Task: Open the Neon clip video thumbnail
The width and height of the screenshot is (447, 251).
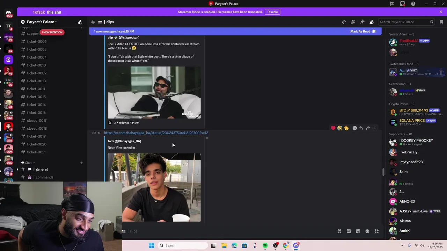Action: tap(154, 188)
